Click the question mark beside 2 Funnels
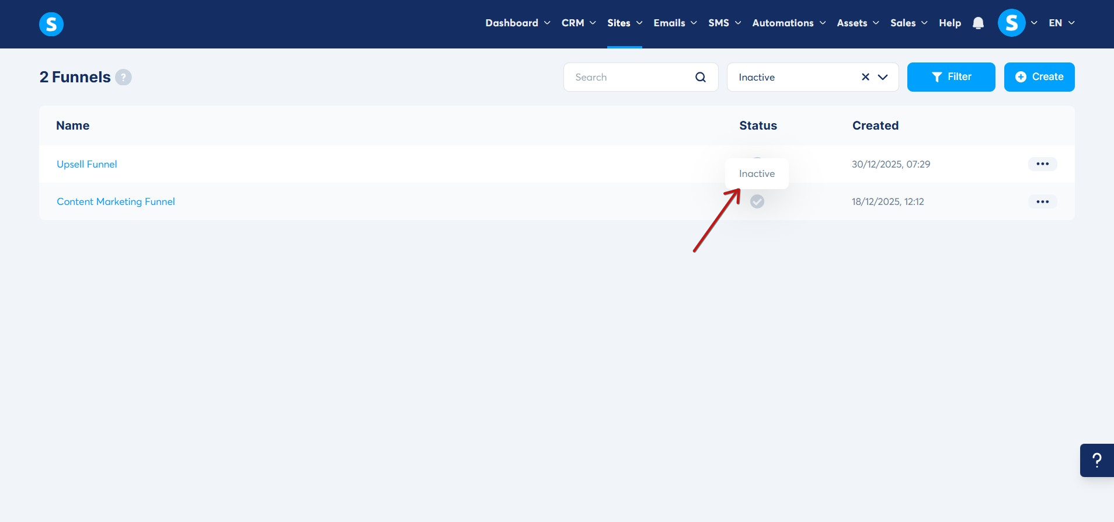This screenshot has width=1114, height=522. [x=123, y=77]
